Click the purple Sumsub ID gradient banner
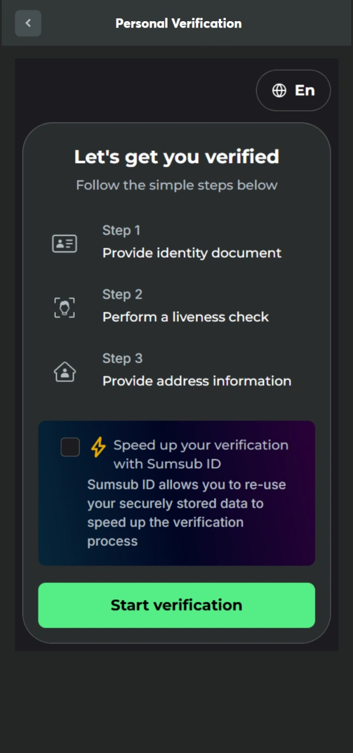 click(x=176, y=493)
